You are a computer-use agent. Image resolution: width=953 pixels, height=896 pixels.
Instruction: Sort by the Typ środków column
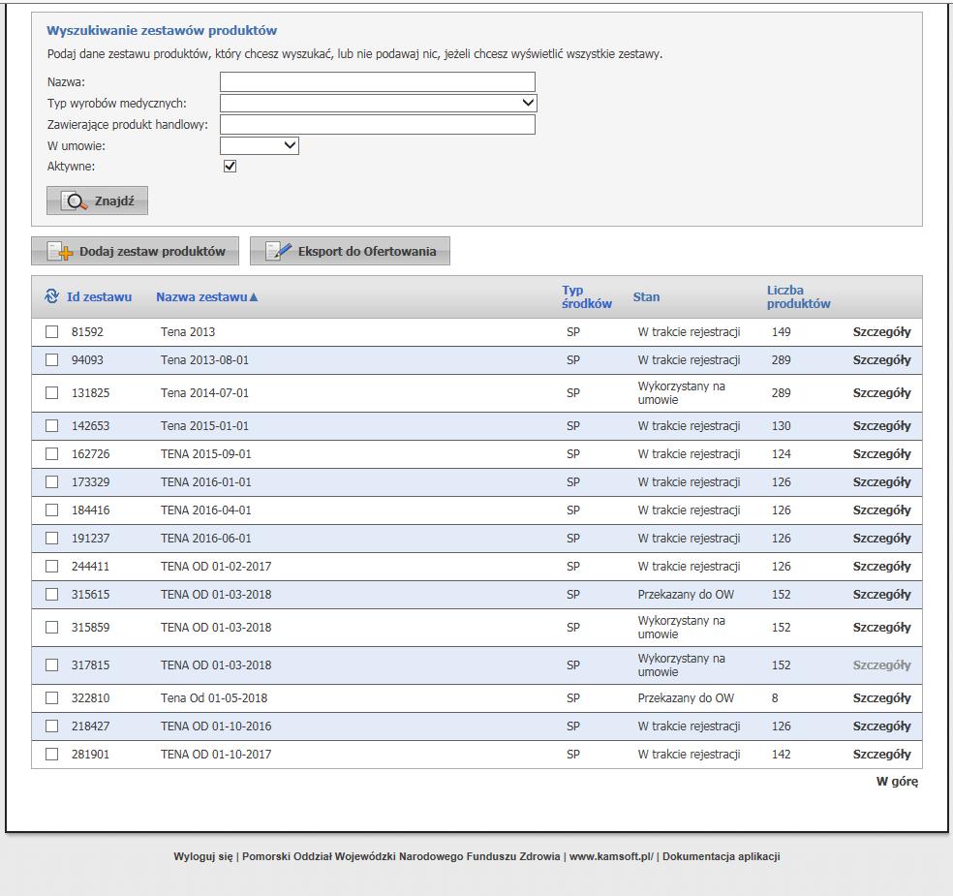click(x=587, y=296)
